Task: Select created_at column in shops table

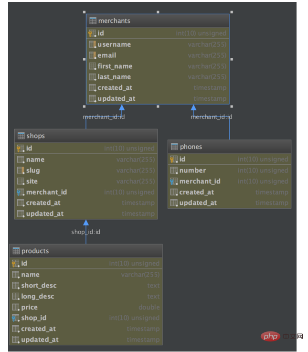Action: click(x=86, y=203)
